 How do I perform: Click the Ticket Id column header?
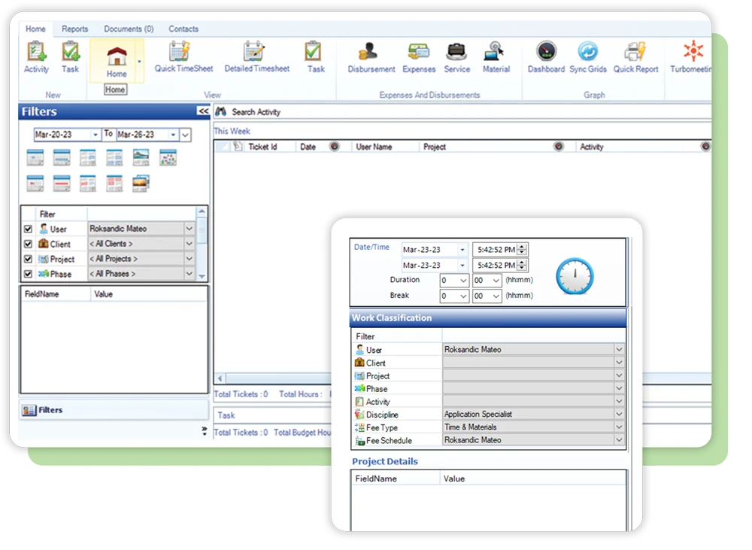[x=262, y=147]
